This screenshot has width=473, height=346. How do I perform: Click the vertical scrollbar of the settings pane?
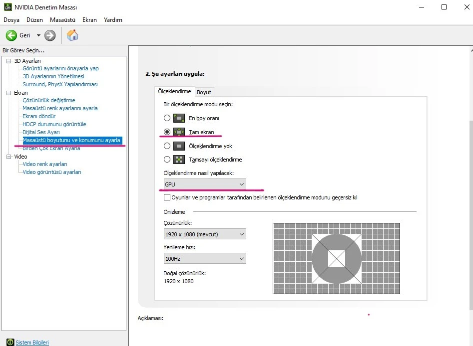(x=471, y=215)
